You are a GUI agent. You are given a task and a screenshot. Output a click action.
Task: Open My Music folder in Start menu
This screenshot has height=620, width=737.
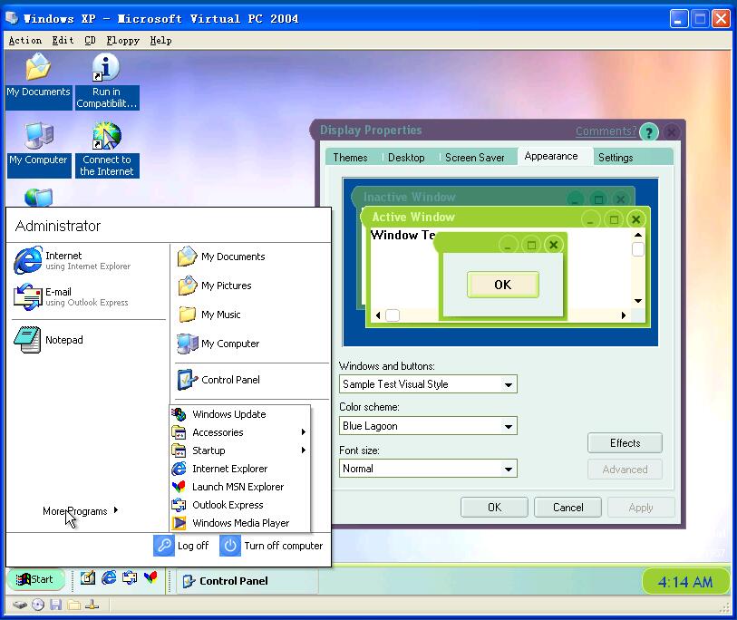point(209,315)
